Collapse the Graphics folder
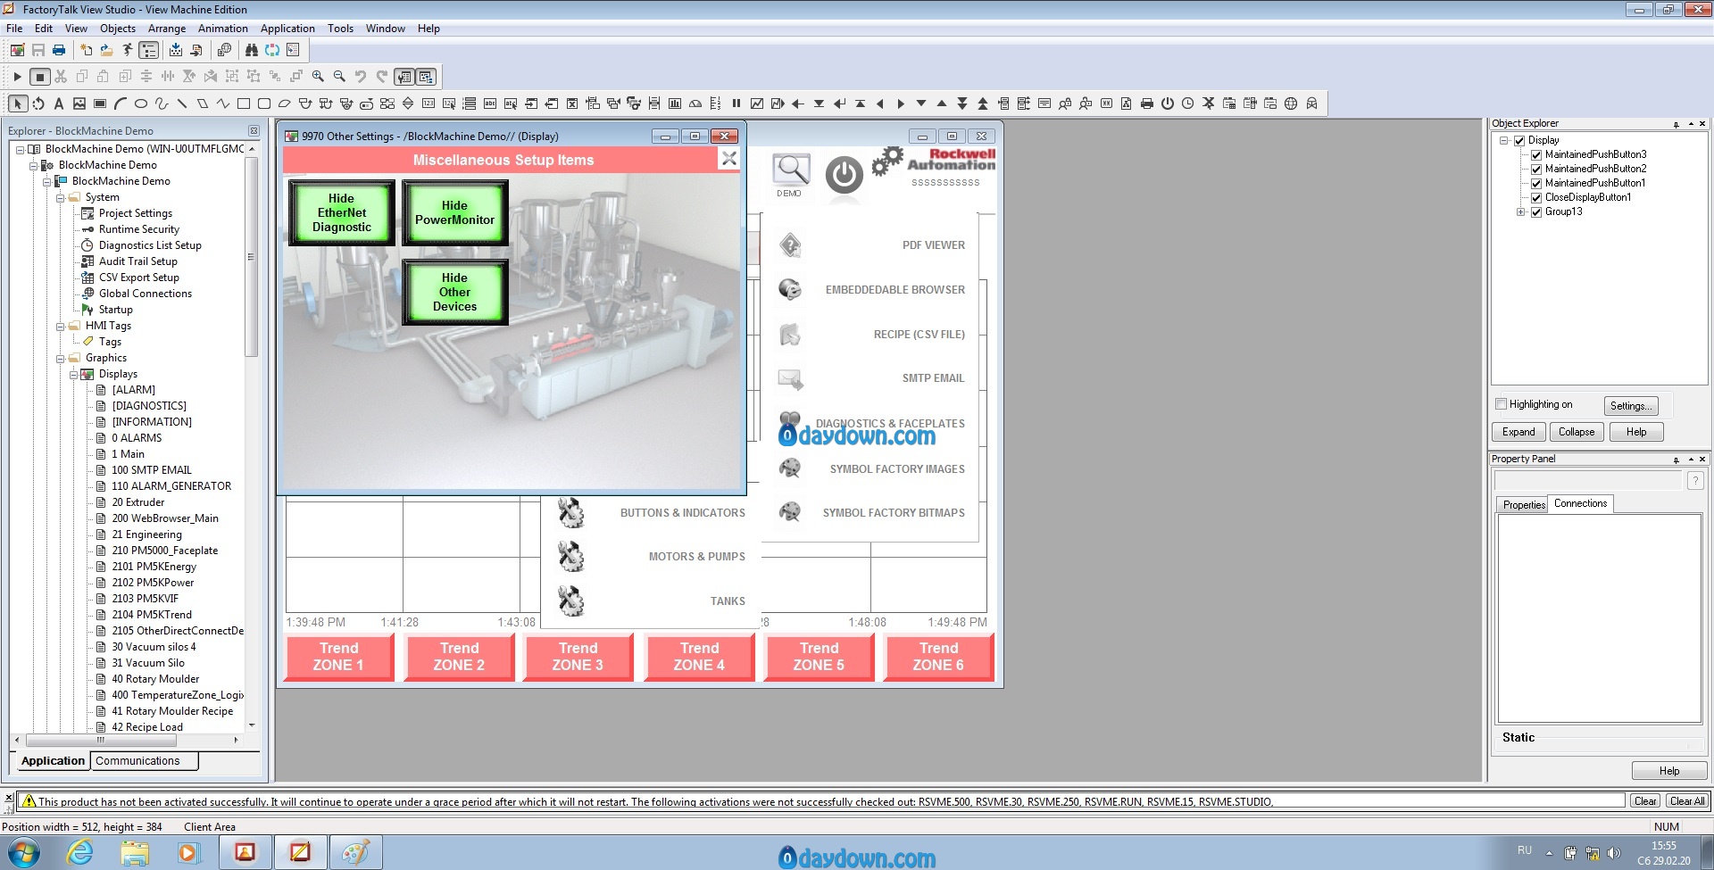 point(61,359)
